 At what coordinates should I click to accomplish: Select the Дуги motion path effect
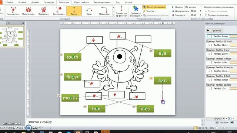89,11
